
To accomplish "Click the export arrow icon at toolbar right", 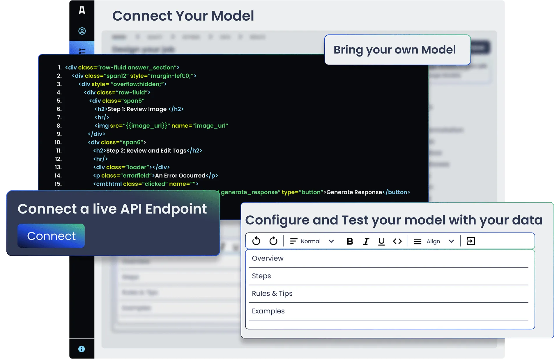I will (x=471, y=241).
